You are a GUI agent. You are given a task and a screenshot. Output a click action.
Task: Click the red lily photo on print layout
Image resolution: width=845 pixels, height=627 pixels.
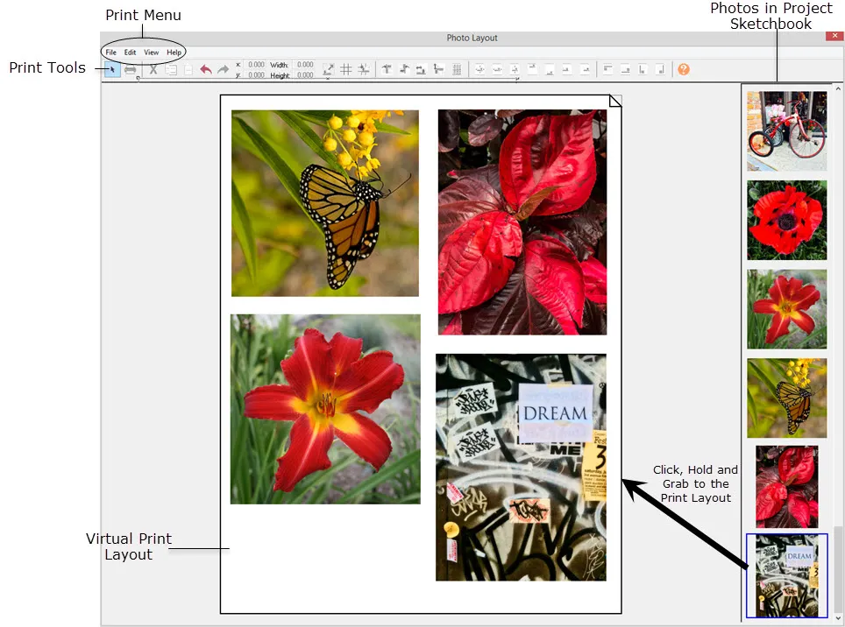coord(325,409)
